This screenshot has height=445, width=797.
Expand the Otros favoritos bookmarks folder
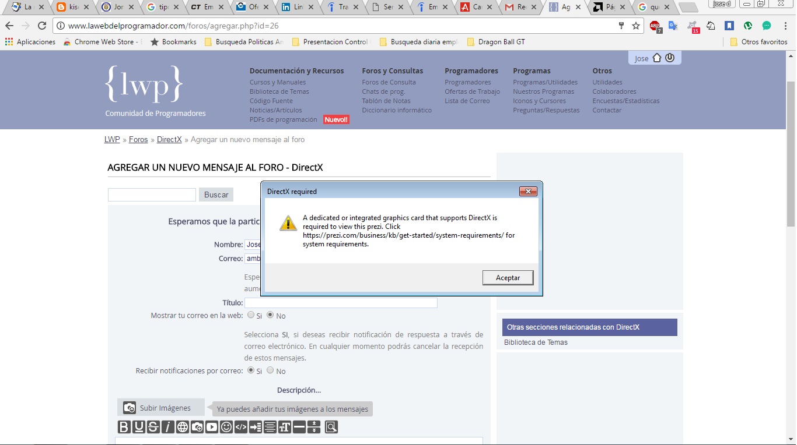click(758, 42)
